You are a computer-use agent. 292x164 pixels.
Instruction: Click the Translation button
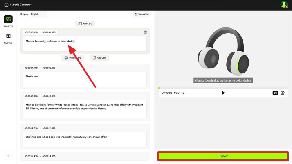pyautogui.click(x=142, y=14)
